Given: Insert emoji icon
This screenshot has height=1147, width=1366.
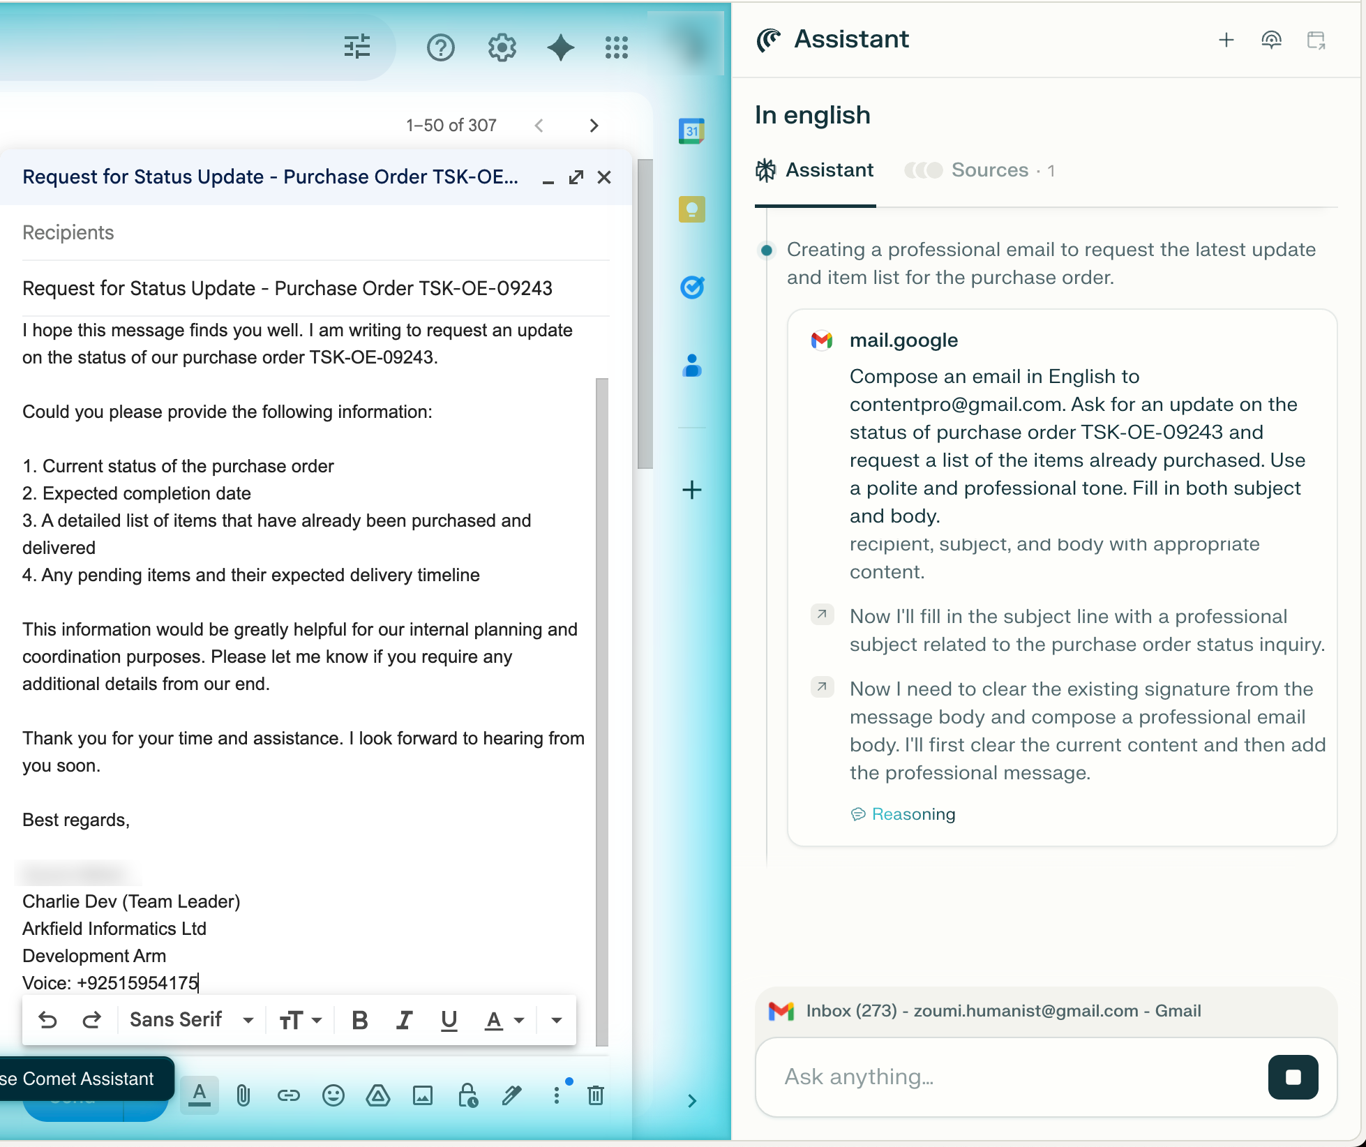Looking at the screenshot, I should tap(333, 1095).
